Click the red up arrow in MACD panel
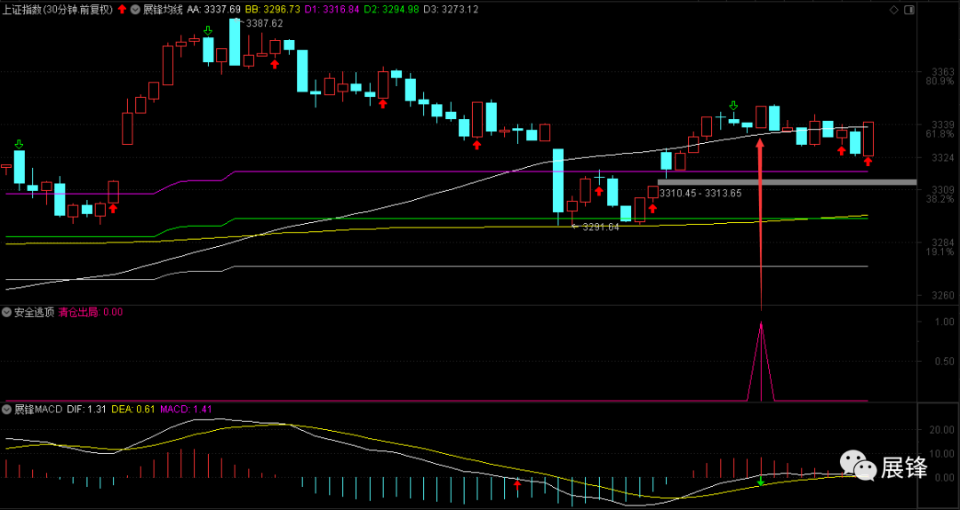Screen dimensions: 960x510 [517, 485]
